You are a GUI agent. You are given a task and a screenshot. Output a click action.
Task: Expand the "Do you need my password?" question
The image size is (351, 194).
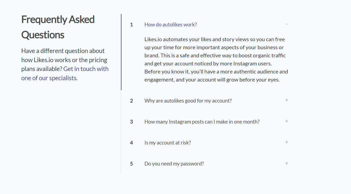pyautogui.click(x=174, y=164)
